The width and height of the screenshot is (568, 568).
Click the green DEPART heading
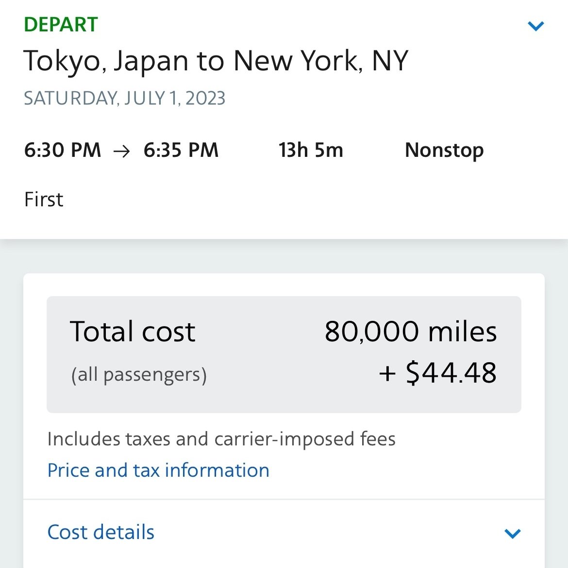tap(61, 25)
